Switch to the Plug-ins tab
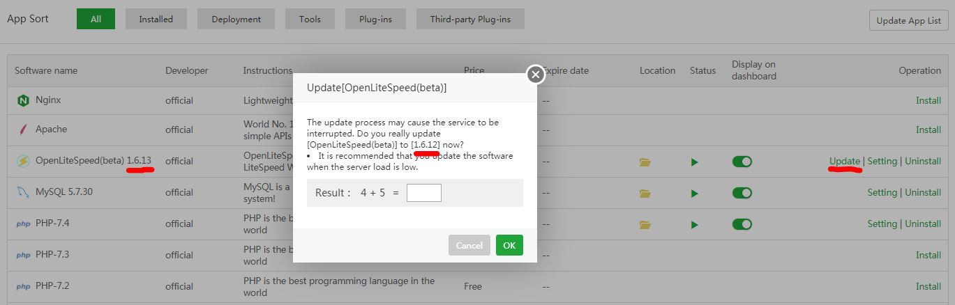The height and width of the screenshot is (305, 955). [375, 19]
